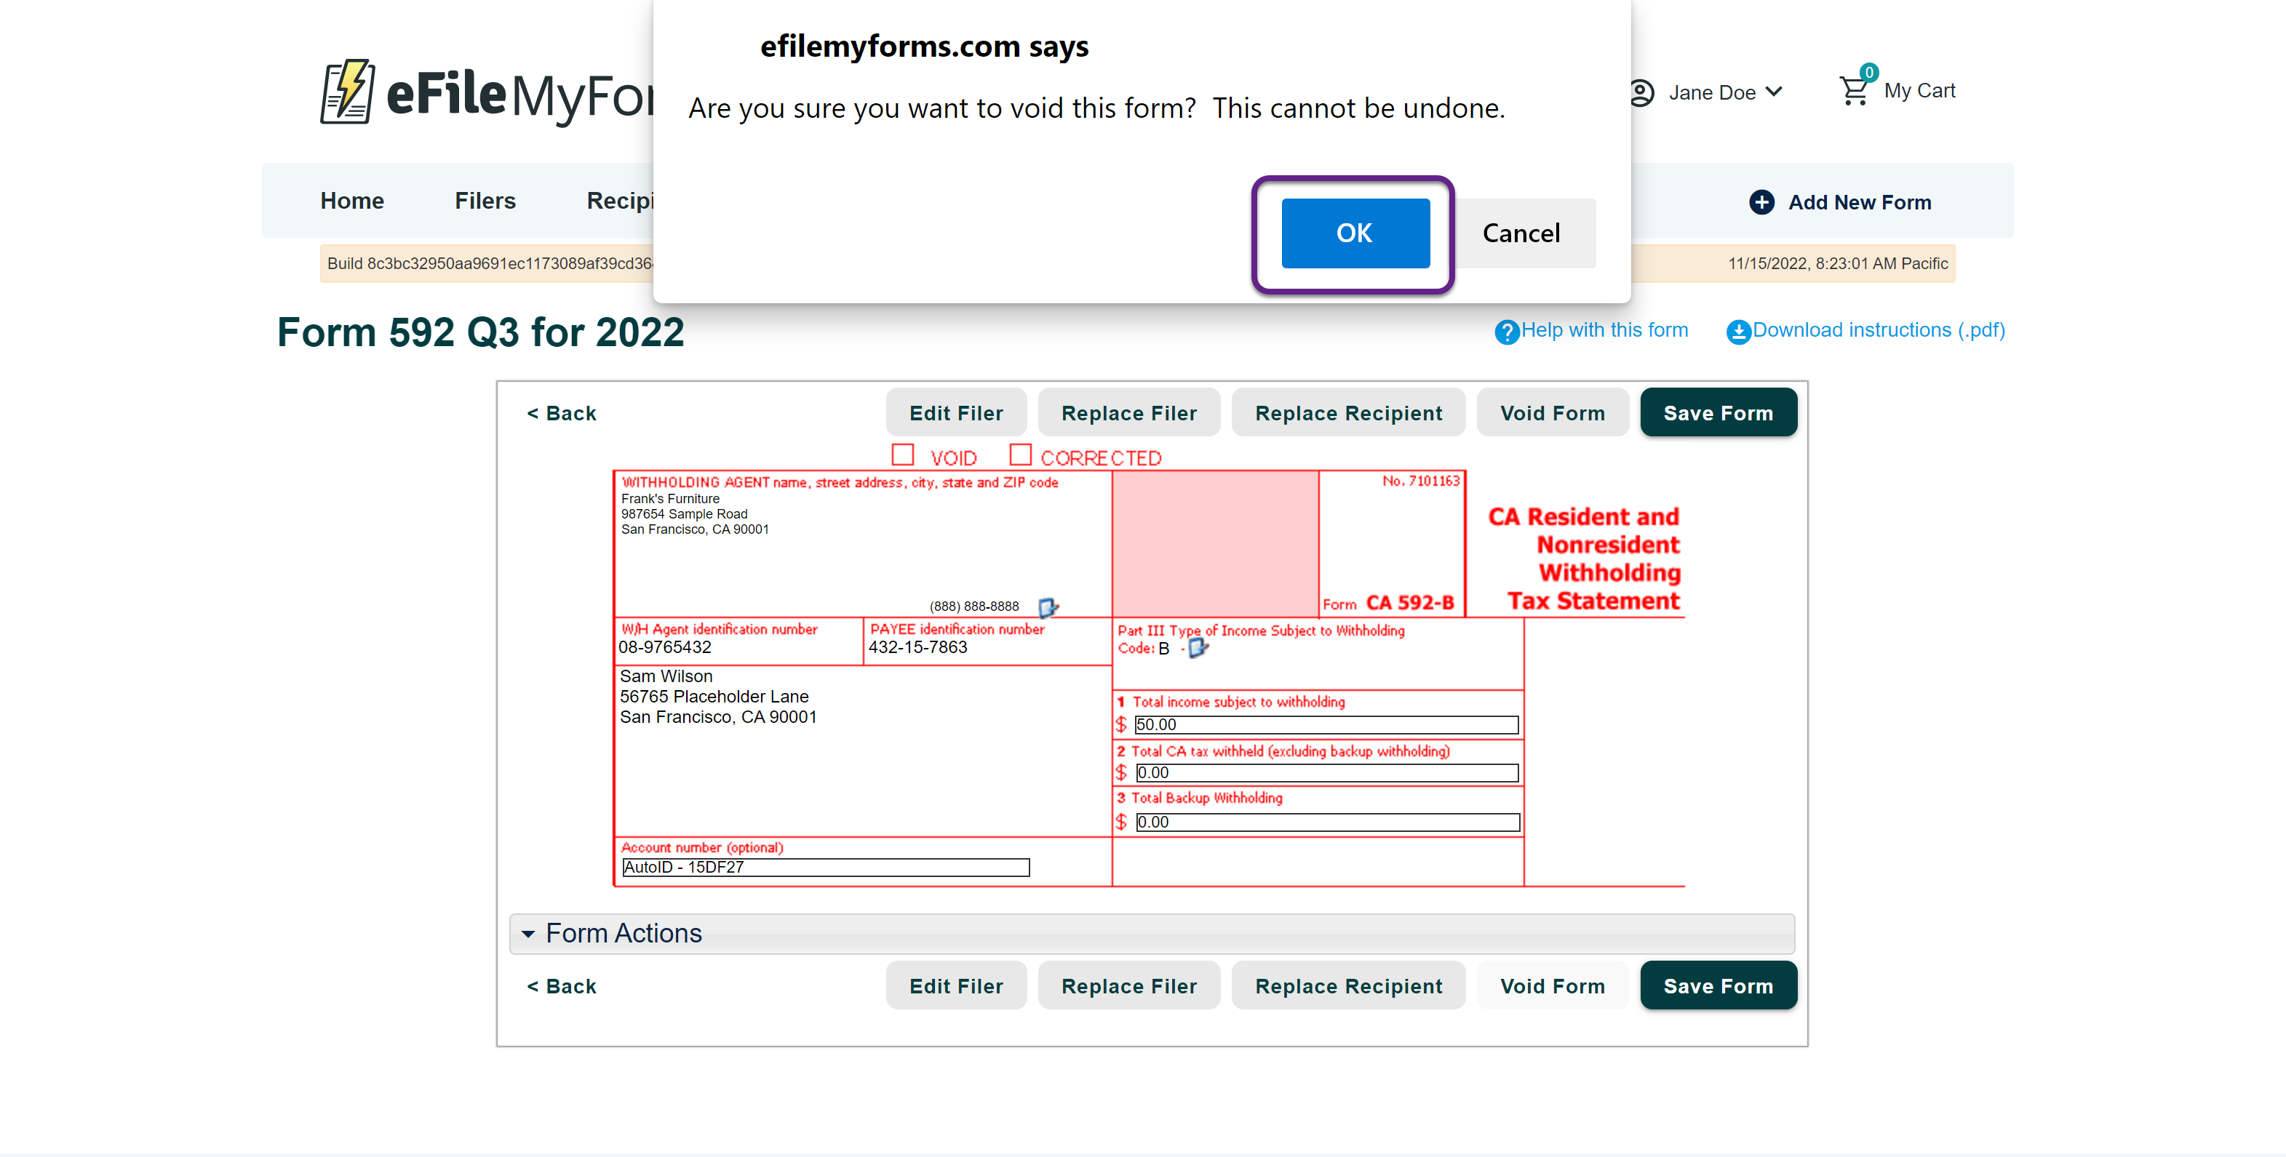2286x1157 pixels.
Task: Check the VOID checkbox
Action: pyautogui.click(x=902, y=455)
